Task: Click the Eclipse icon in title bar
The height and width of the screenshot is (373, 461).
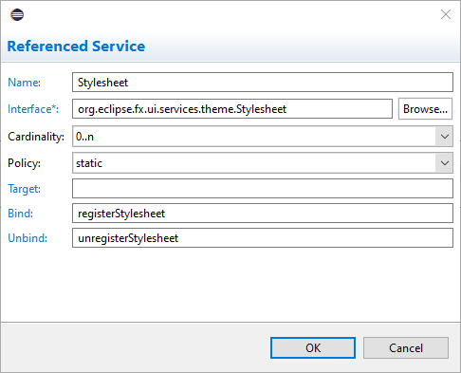Action: click(x=17, y=14)
